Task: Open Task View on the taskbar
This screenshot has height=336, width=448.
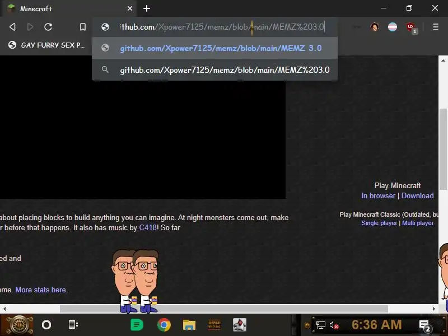Action: (73, 325)
